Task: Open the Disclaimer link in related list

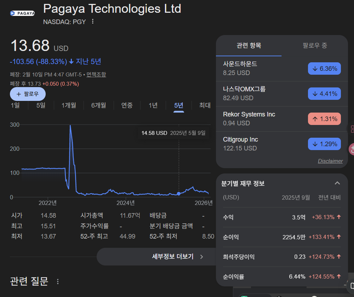Action: tap(330, 161)
